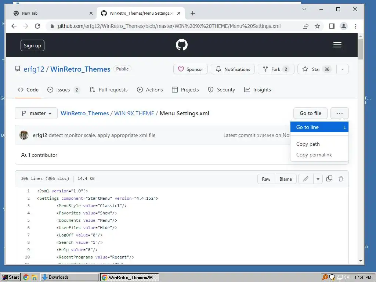Click the volume speaker tray icon
The image size is (376, 282).
[x=346, y=278]
